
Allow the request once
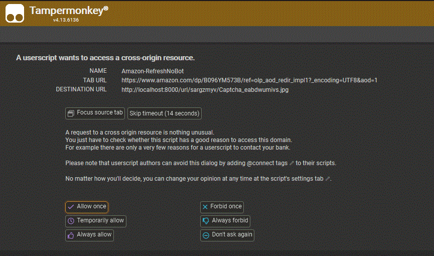coord(87,207)
